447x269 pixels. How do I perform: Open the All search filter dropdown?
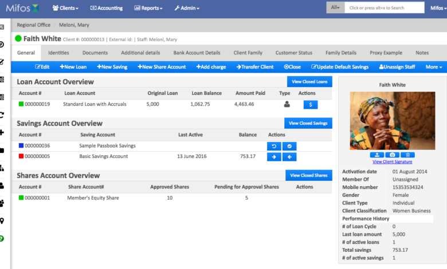pos(334,7)
